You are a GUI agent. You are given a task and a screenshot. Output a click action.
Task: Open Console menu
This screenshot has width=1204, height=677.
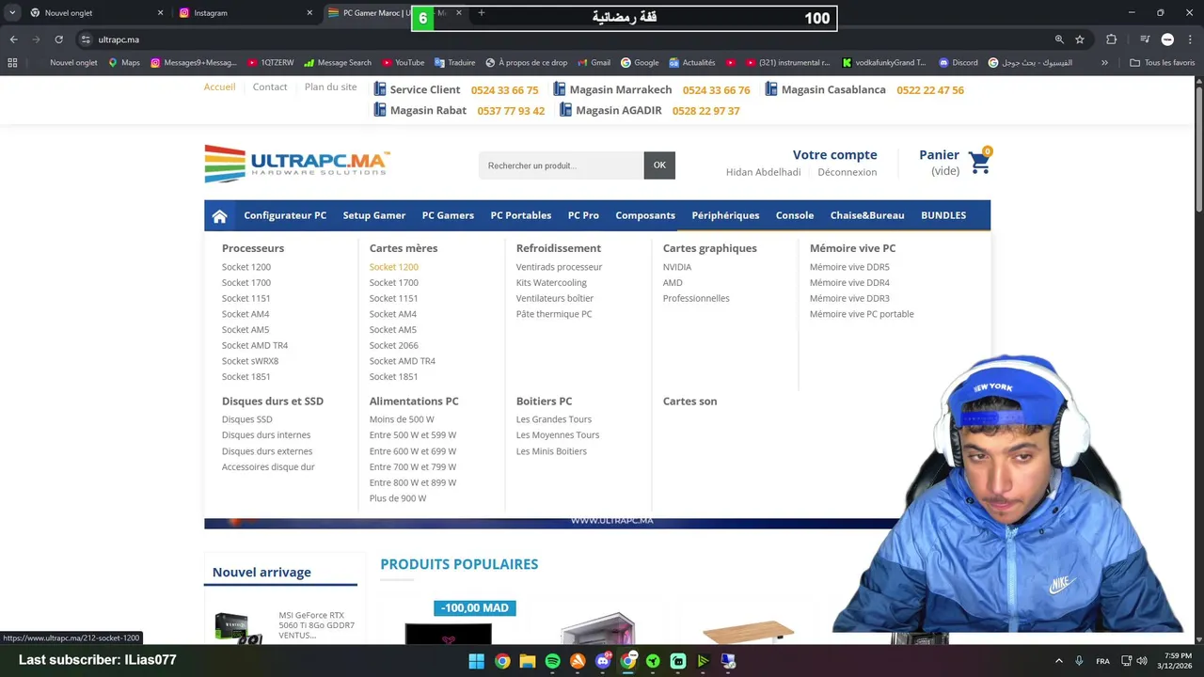pyautogui.click(x=795, y=215)
